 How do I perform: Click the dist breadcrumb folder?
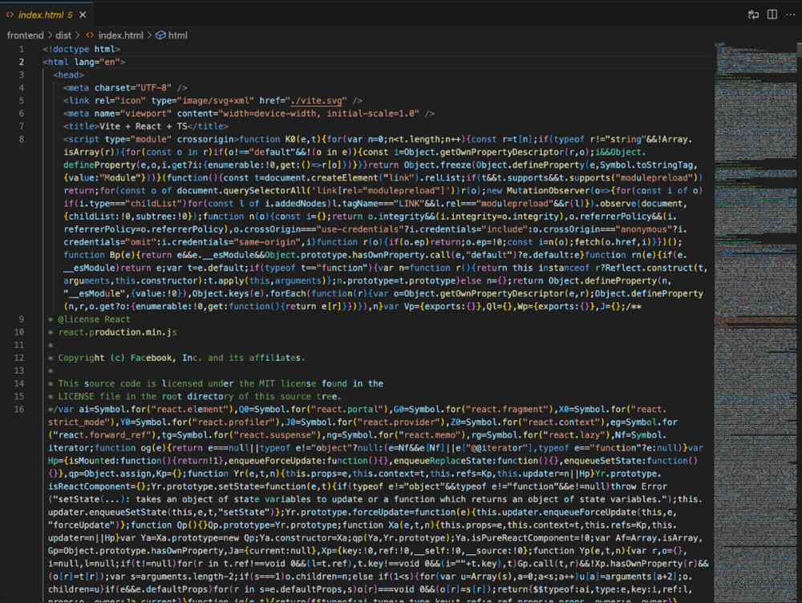click(x=63, y=35)
